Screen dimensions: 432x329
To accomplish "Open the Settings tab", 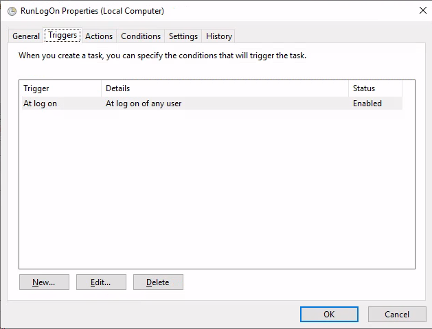I will click(183, 36).
